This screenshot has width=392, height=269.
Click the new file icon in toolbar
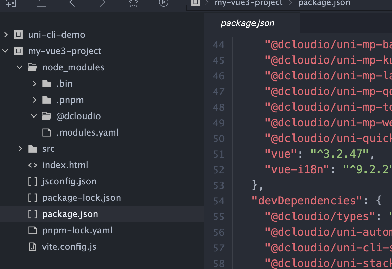[x=11, y=3]
